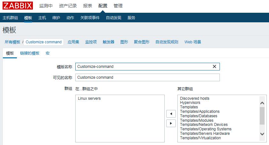Select Hypervisors in other groups list
The height and width of the screenshot is (145, 269).
pyautogui.click(x=190, y=103)
